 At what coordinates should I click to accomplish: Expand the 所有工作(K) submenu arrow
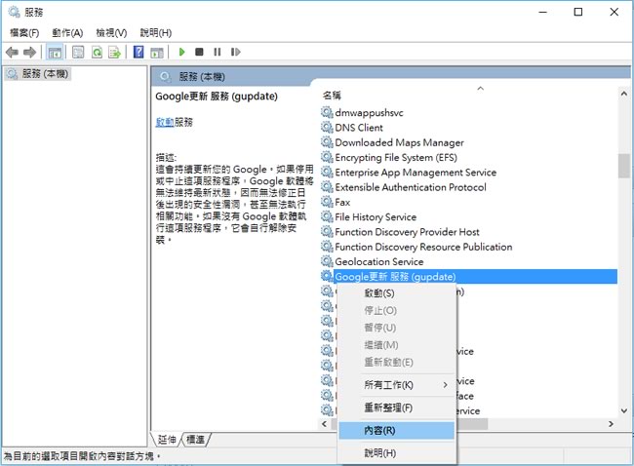(445, 385)
